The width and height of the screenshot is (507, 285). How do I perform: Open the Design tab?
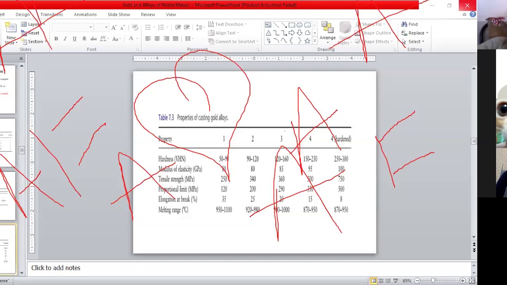click(23, 15)
